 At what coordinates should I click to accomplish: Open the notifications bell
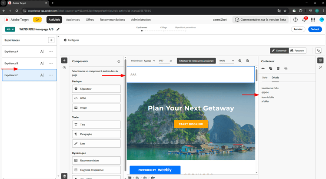[304, 20]
